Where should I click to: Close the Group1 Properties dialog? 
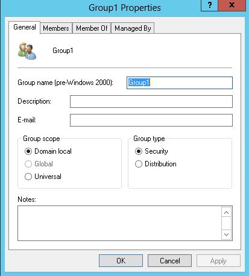tap(232, 5)
